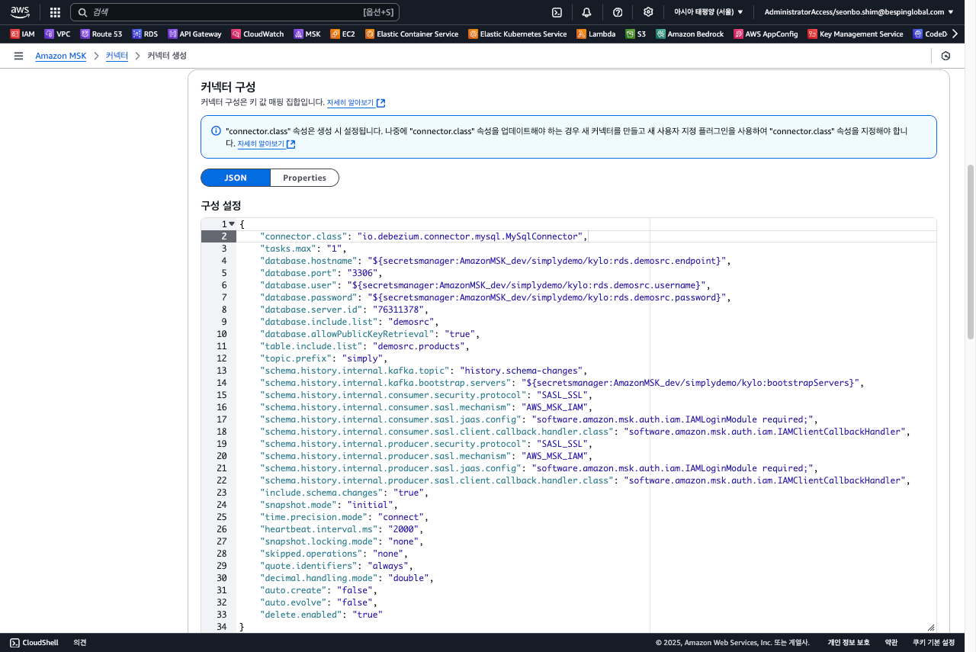Open the notifications bell

tap(586, 12)
